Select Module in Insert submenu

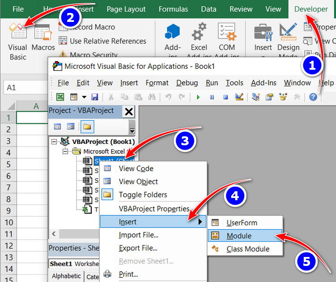245,236
